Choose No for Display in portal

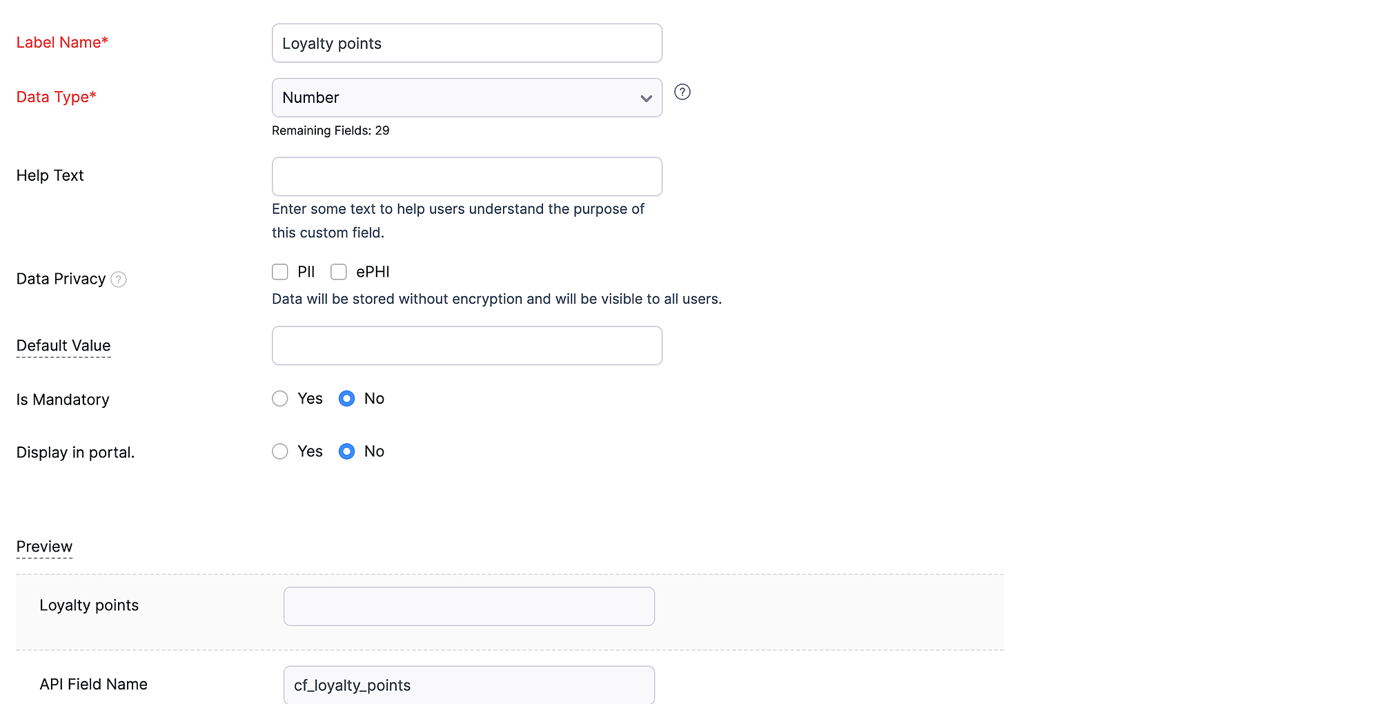pyautogui.click(x=346, y=451)
